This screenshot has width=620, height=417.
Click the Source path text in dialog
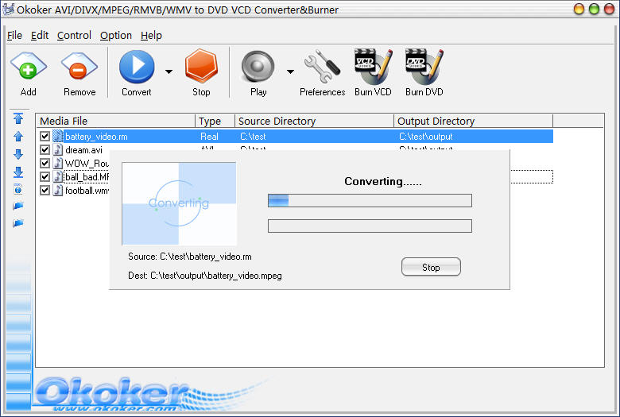(x=190, y=257)
